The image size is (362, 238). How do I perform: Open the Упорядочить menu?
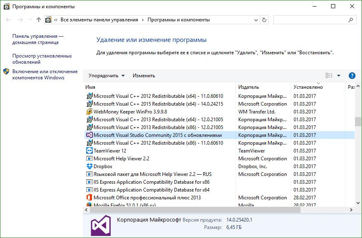(106, 76)
